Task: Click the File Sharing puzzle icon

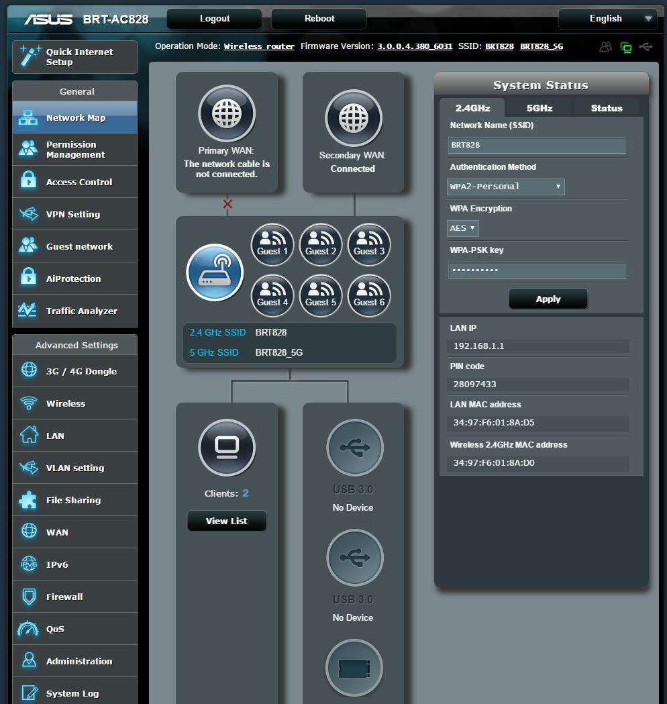Action: 28,500
